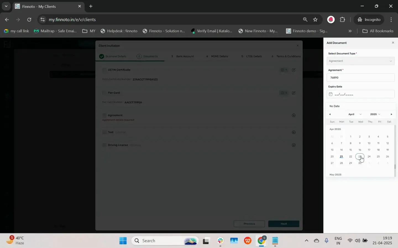Viewport: 398px width, 248px height.
Task: Open the year dropdown showing 2025
Action: point(375,114)
